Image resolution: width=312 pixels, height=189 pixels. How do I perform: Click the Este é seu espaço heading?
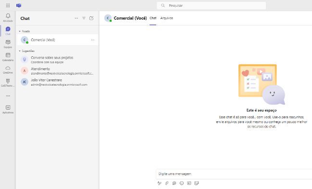pyautogui.click(x=262, y=110)
